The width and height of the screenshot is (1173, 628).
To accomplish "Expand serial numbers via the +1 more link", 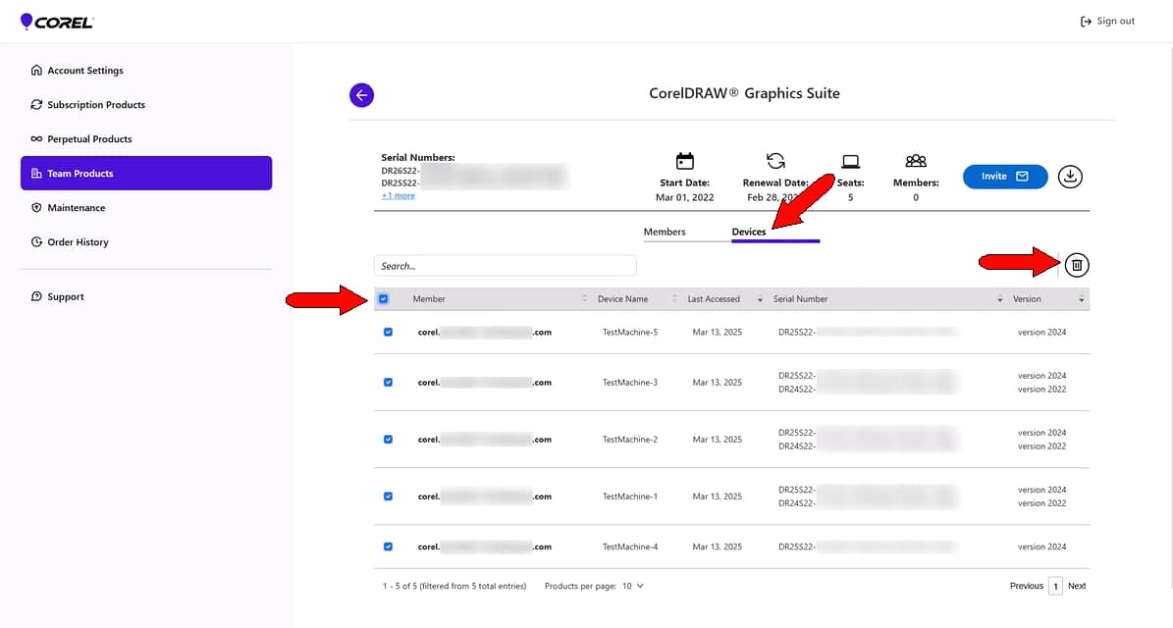I will (x=398, y=195).
